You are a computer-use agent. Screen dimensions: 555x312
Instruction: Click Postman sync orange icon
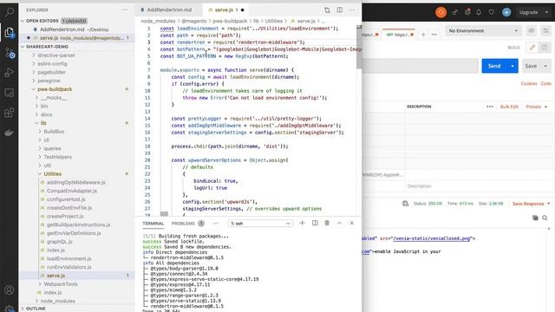tap(441, 12)
